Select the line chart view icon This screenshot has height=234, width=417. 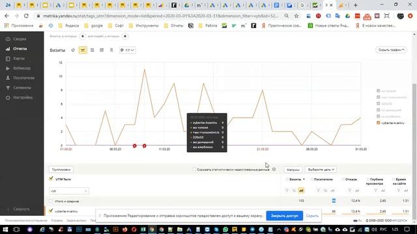pos(83,50)
